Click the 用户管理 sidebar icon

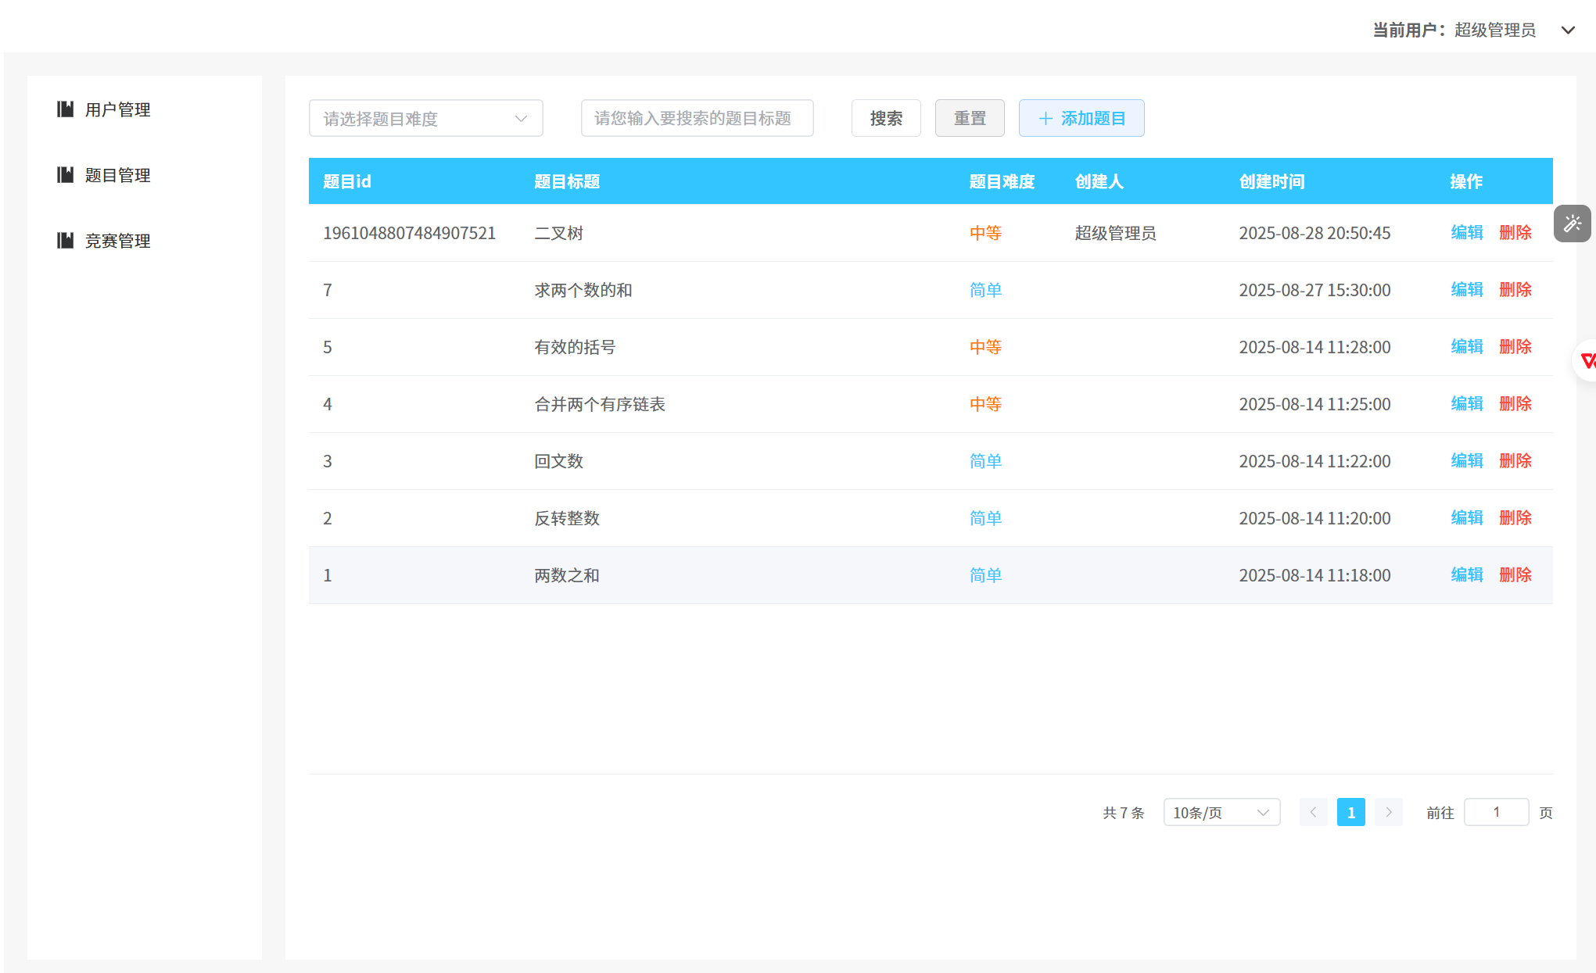[66, 109]
